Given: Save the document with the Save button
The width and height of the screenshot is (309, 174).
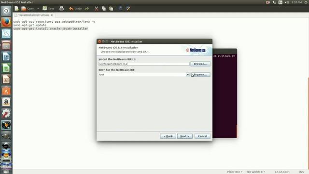Looking at the screenshot, I should 48,9.
